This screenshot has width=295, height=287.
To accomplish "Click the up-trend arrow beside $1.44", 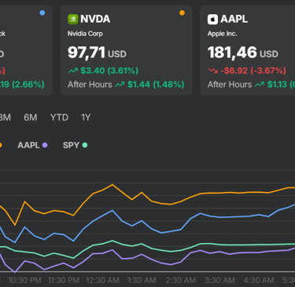I will point(120,85).
